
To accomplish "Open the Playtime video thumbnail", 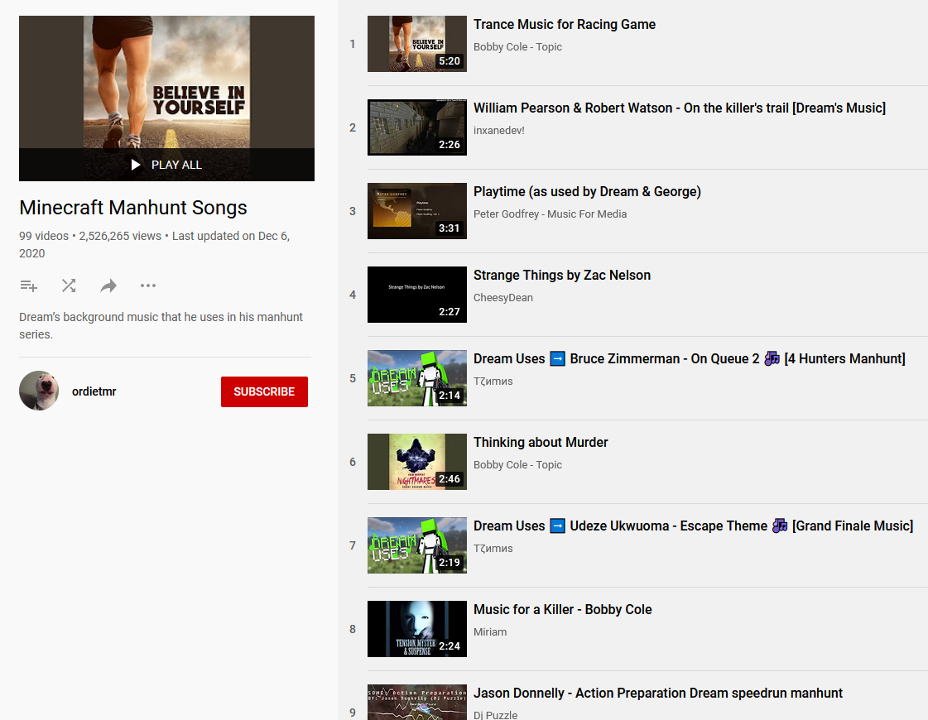I will pyautogui.click(x=416, y=211).
